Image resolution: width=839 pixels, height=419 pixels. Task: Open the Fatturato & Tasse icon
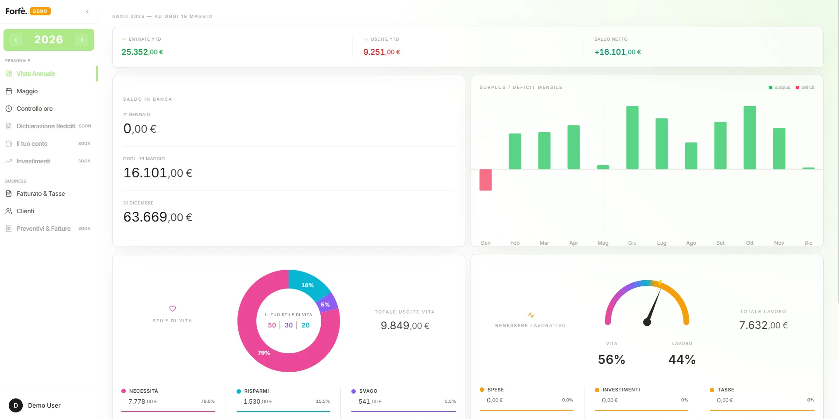pyautogui.click(x=9, y=194)
